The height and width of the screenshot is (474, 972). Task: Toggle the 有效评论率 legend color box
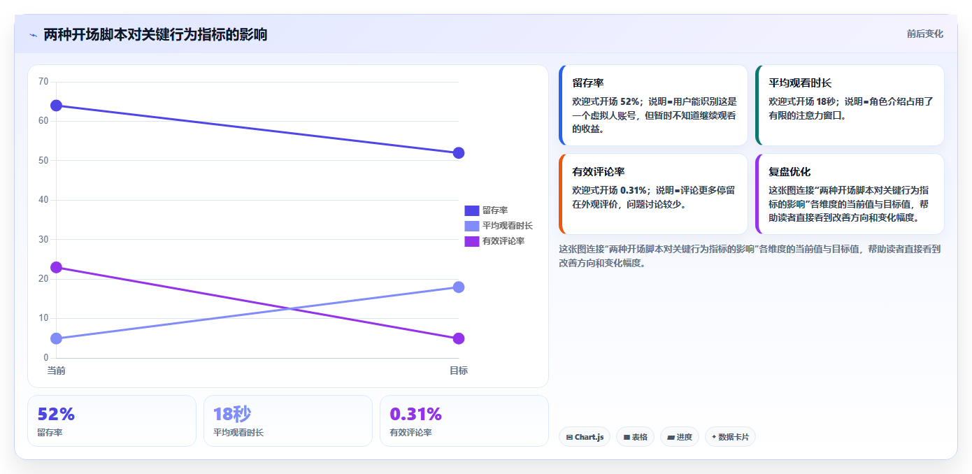(x=471, y=241)
